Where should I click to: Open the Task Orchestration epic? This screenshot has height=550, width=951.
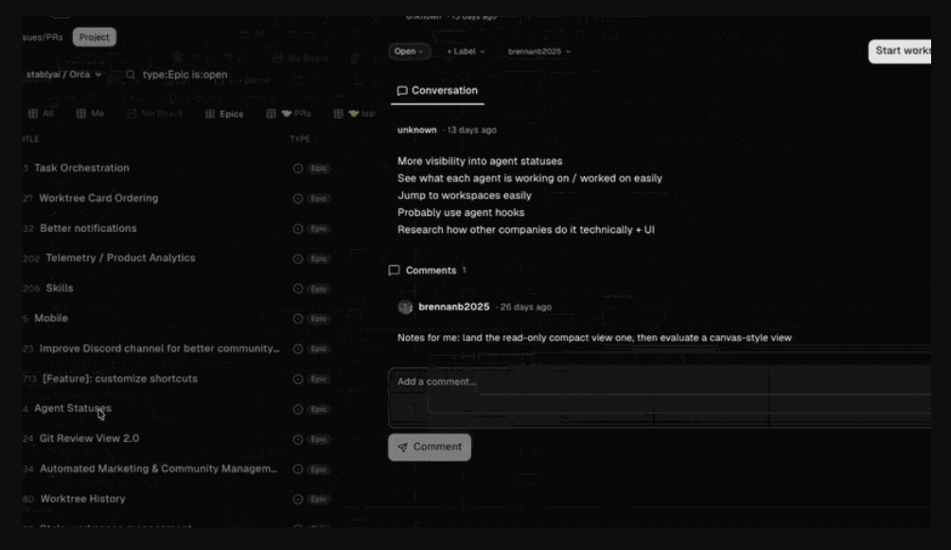tap(81, 169)
